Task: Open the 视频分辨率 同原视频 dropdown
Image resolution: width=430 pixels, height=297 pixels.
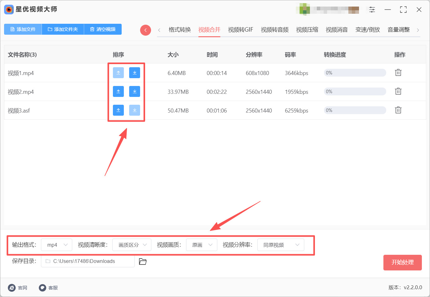Action: (x=281, y=245)
